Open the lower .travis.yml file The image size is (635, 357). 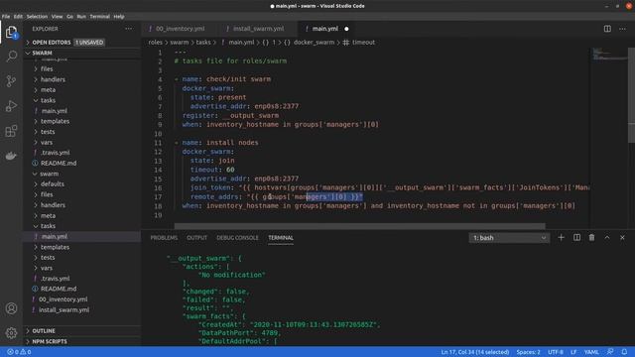pos(56,279)
